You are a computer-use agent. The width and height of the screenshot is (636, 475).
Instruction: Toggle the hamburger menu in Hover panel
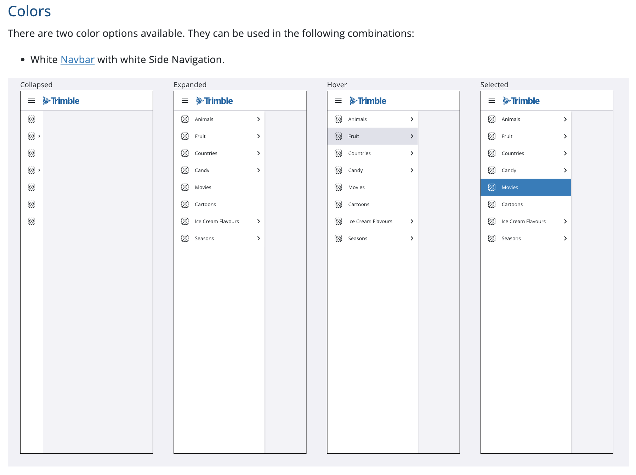pos(338,101)
